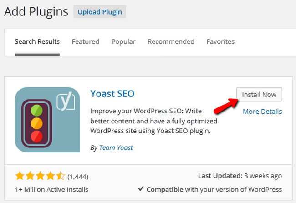The height and width of the screenshot is (203, 296).
Task: Click the yellow light in traffic icon
Action: click(38, 124)
